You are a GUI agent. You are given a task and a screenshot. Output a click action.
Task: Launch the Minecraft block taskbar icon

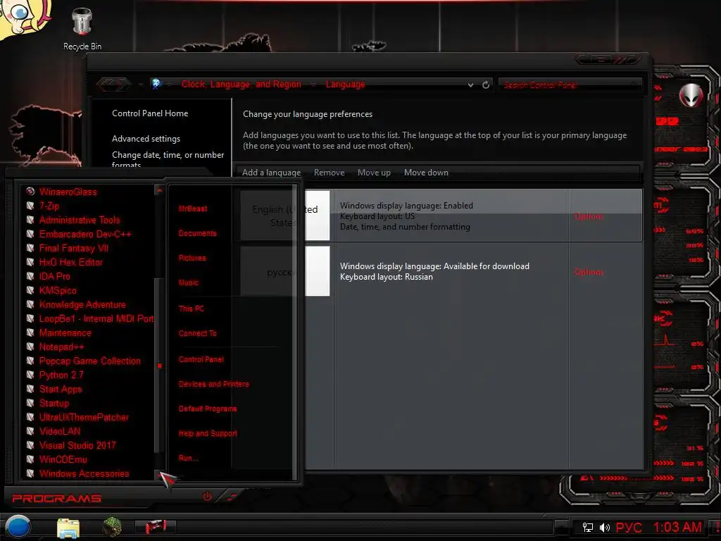pyautogui.click(x=112, y=527)
